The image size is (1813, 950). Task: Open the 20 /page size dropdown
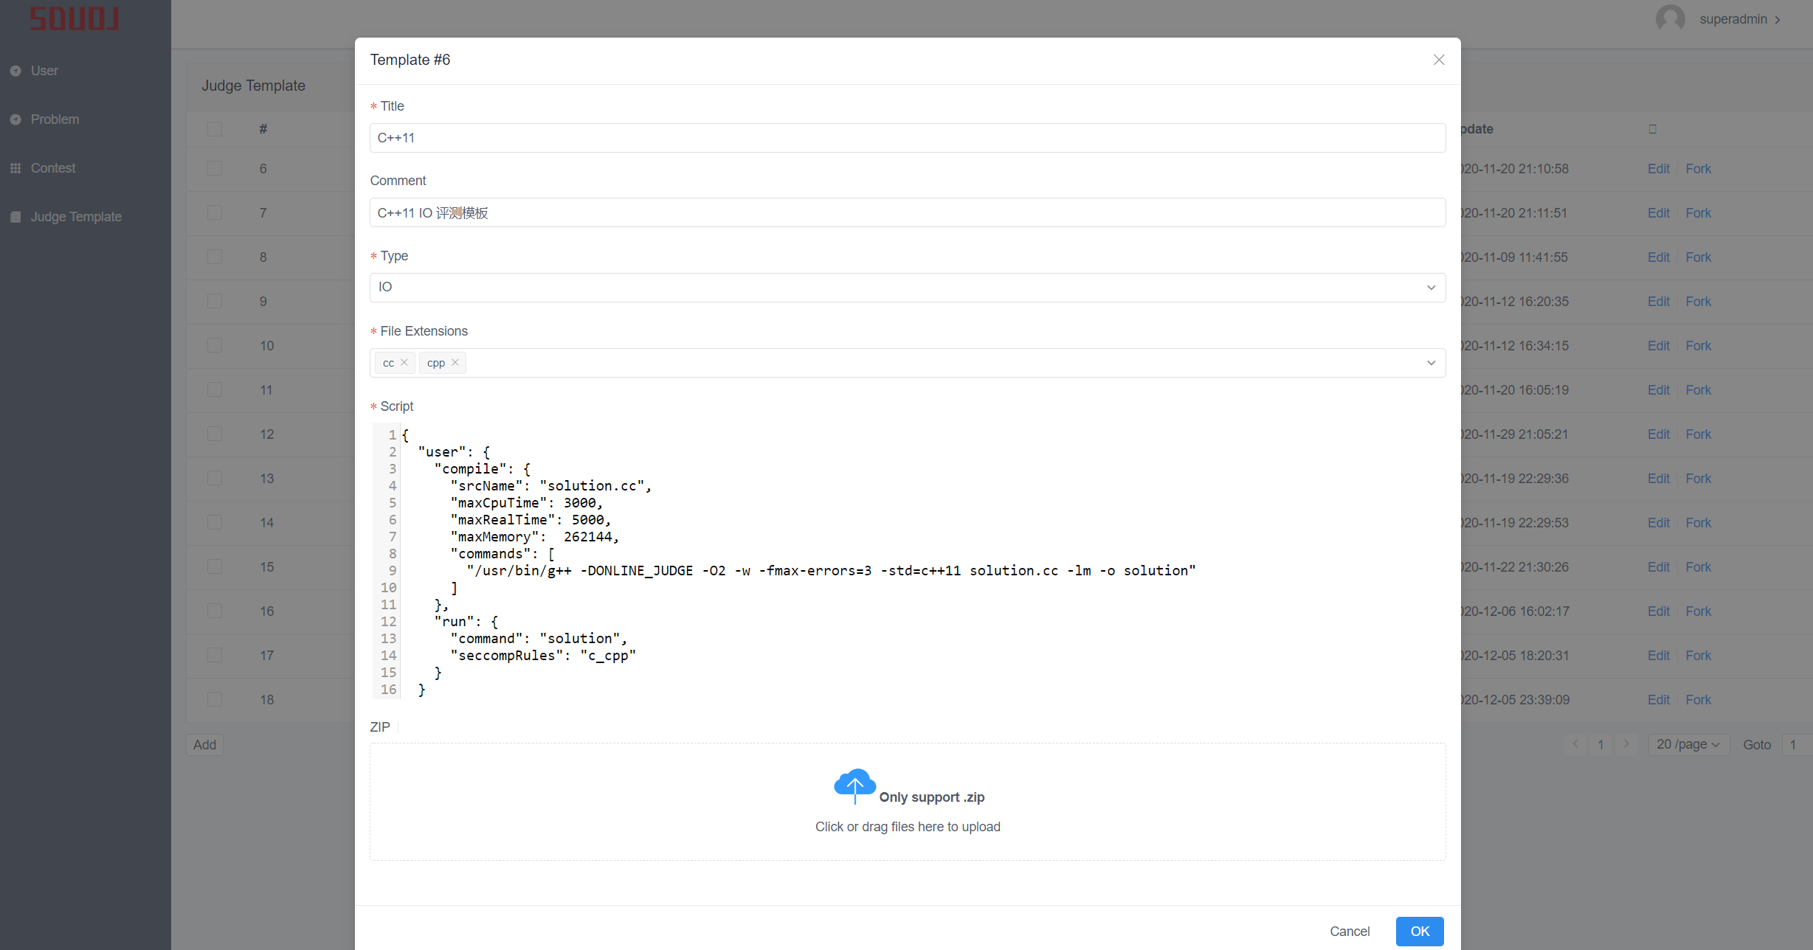[1688, 745]
